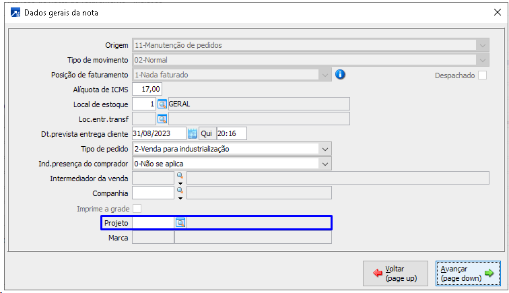Click the Loc.entr.transf description field
Viewport: 509px width, 293px height.
tap(259, 119)
